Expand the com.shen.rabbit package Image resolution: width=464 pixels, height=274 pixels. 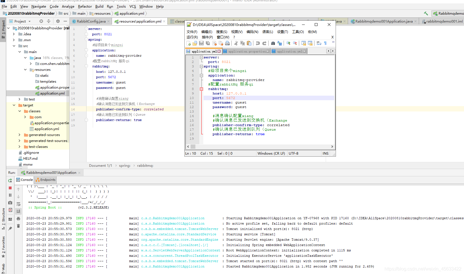[31, 63]
